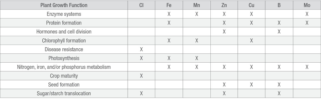Click the Mn column header

tap(197, 5)
